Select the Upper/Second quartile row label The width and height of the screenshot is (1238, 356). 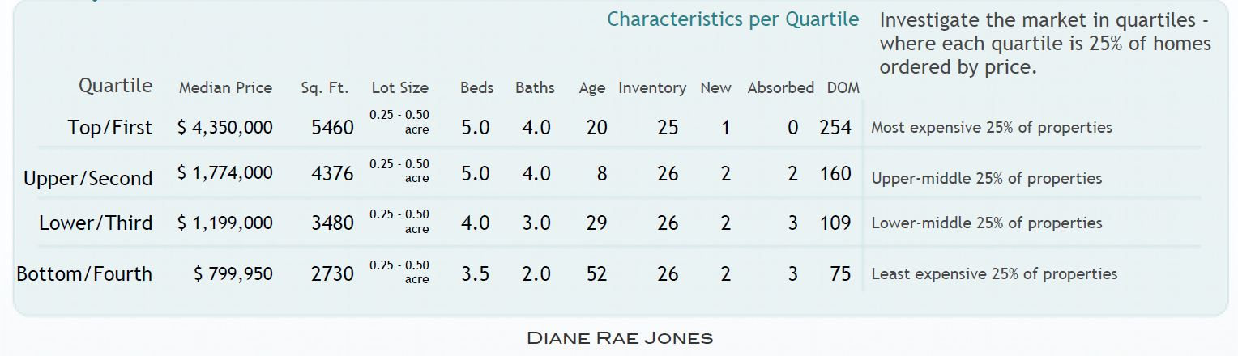click(x=88, y=178)
